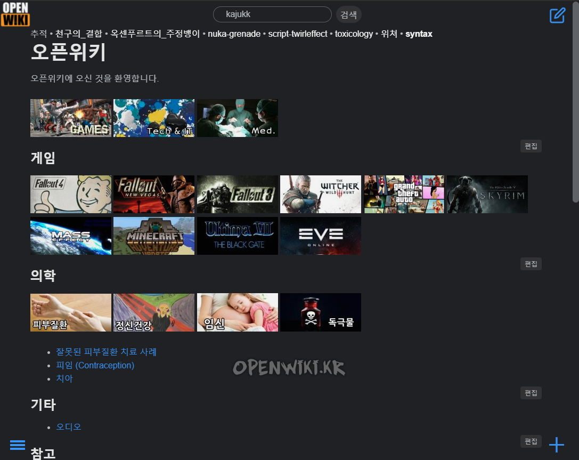
Task: Open the Fallout 4 game banner
Action: [71, 195]
